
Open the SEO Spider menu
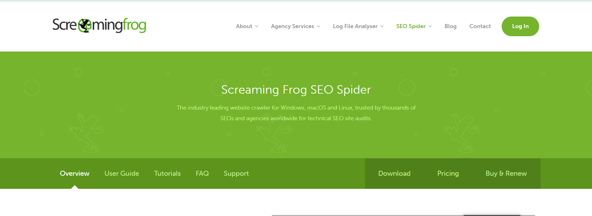[411, 26]
